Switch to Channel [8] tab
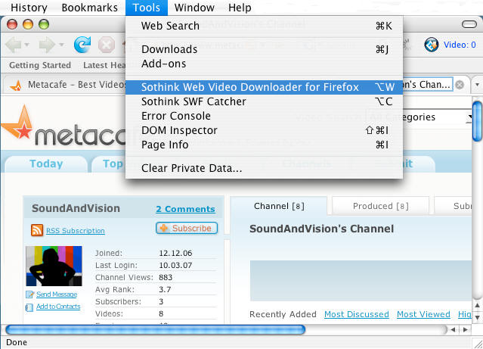 (x=279, y=206)
